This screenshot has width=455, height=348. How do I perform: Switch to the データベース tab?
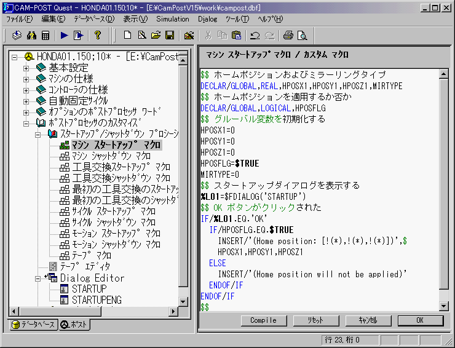coord(33,325)
